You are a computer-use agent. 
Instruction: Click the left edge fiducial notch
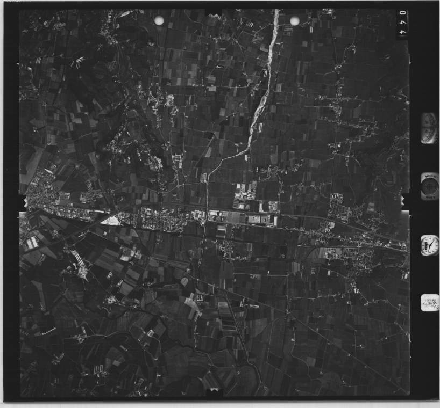point(23,202)
